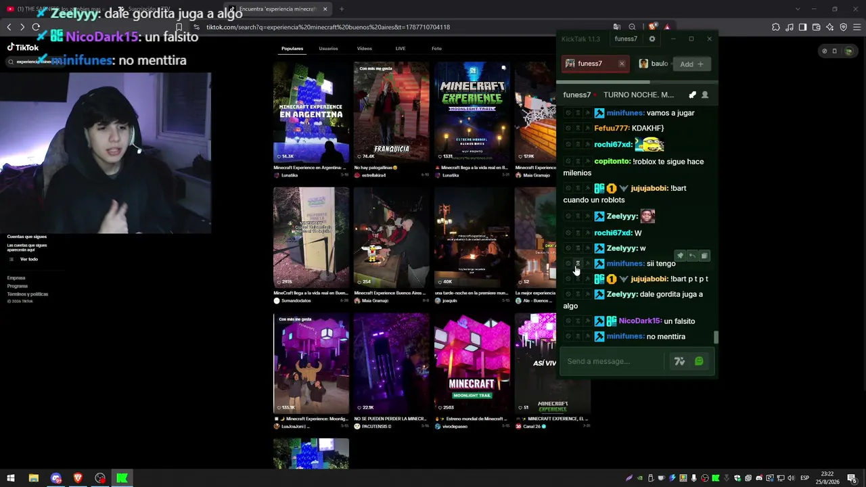Viewport: 866px width, 487px height.
Task: Open the chatters user list icon
Action: tap(705, 95)
